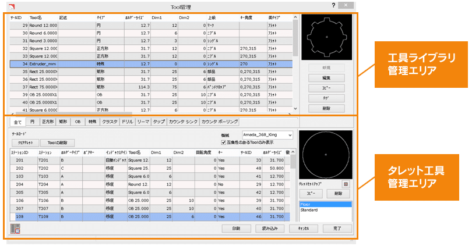
Task: Click タイプ column header in tool library
Action: [x=110, y=17]
